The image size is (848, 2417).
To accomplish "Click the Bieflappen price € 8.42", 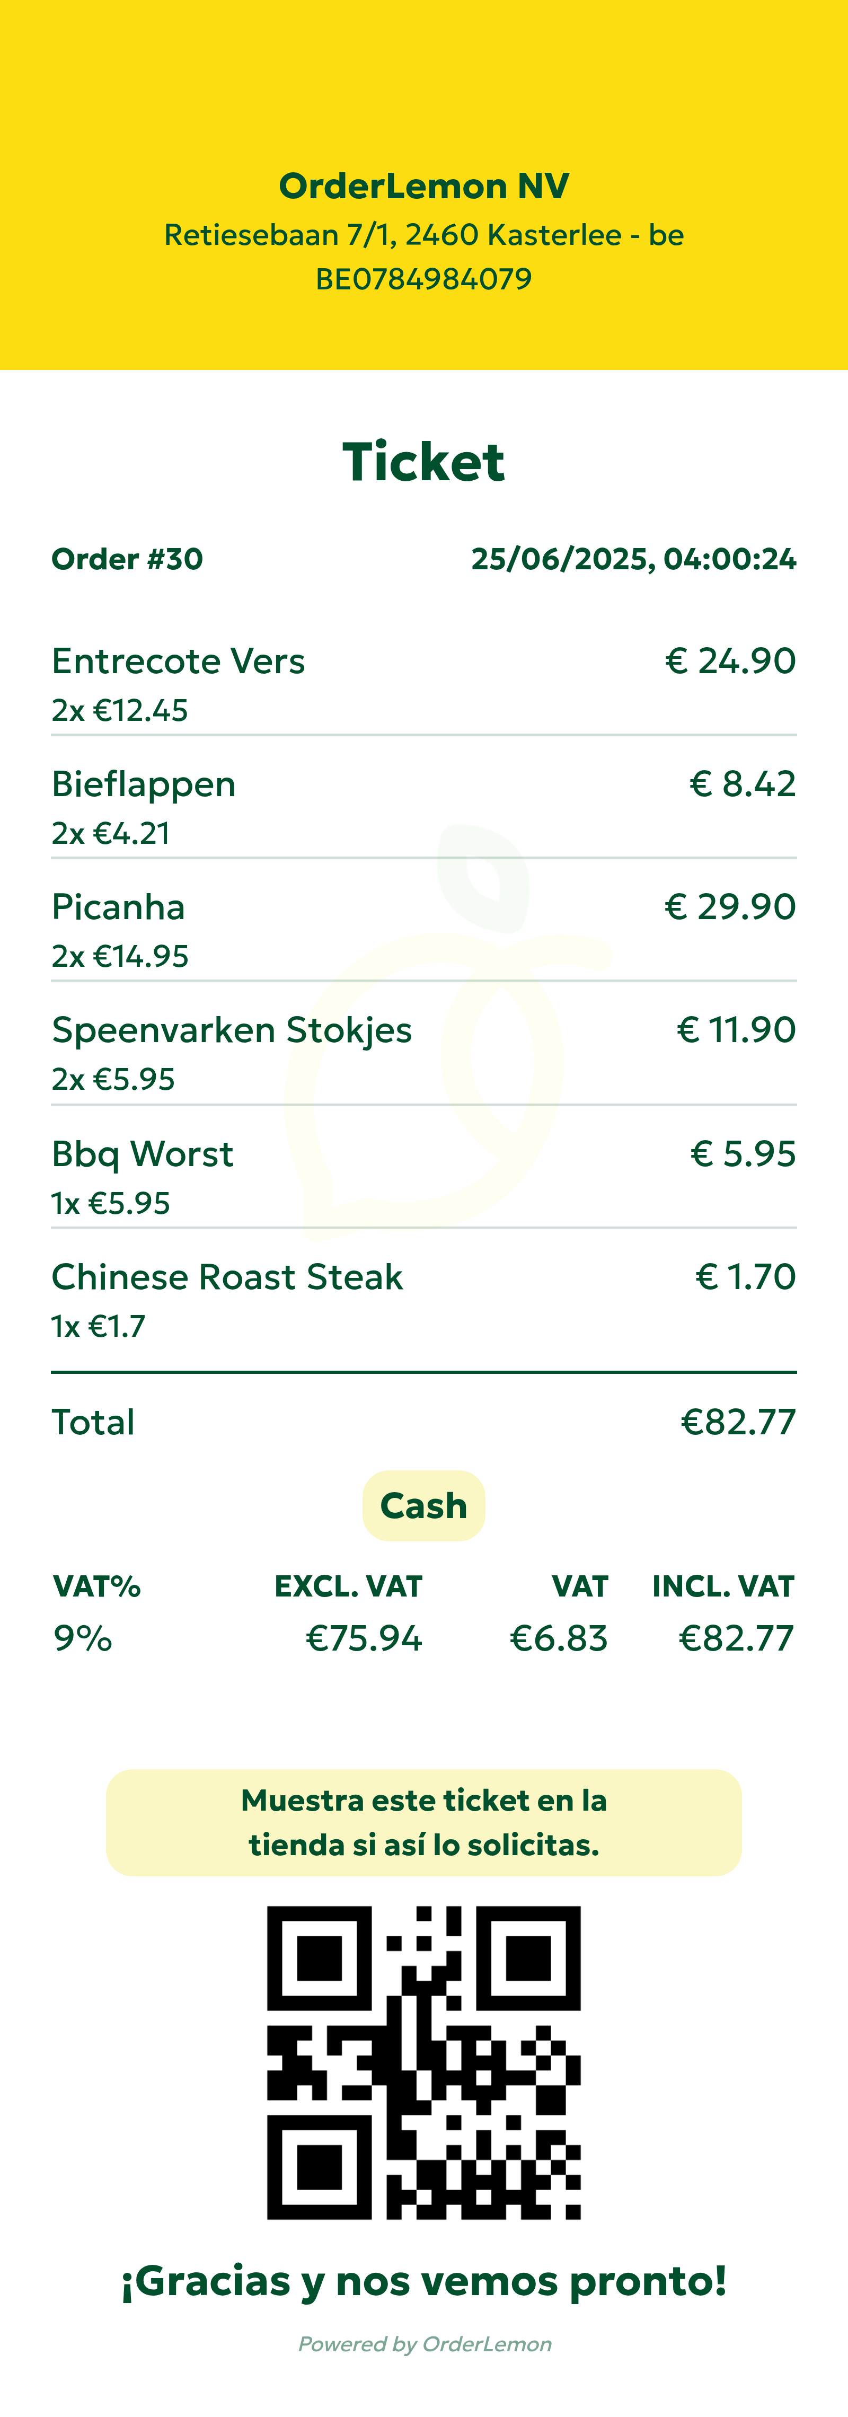I will [742, 784].
